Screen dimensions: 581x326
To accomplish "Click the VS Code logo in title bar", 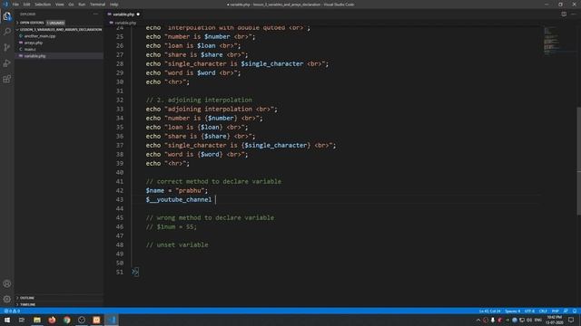I will point(5,5).
